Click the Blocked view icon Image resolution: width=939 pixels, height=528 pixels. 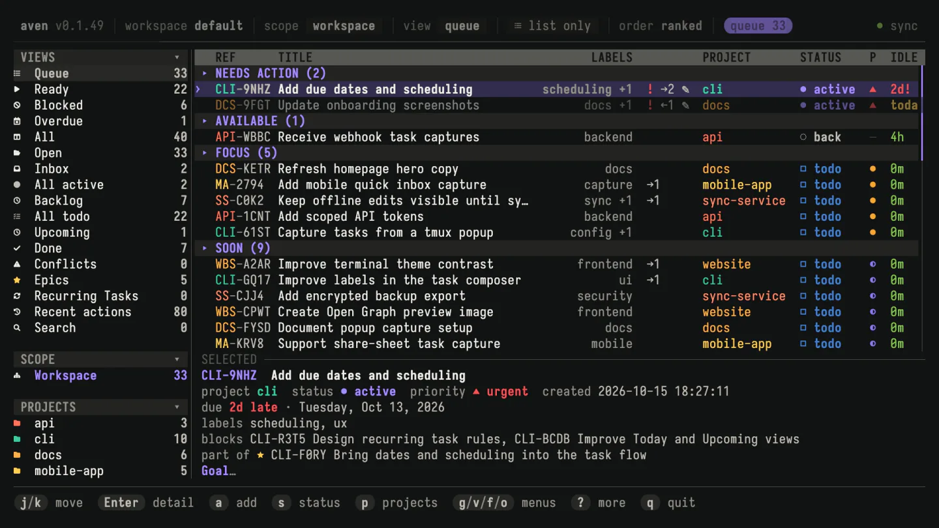coord(18,105)
